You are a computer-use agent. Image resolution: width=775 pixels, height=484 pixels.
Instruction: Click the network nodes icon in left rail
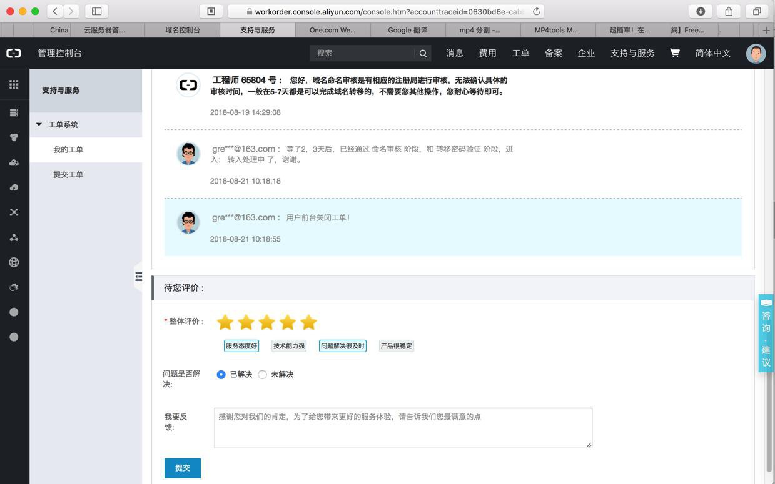click(x=14, y=212)
